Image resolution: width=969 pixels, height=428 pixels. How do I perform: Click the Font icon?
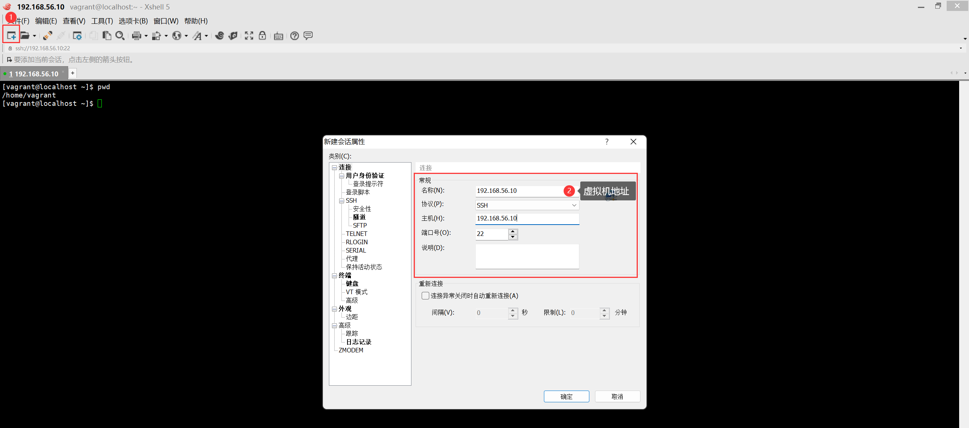point(197,36)
